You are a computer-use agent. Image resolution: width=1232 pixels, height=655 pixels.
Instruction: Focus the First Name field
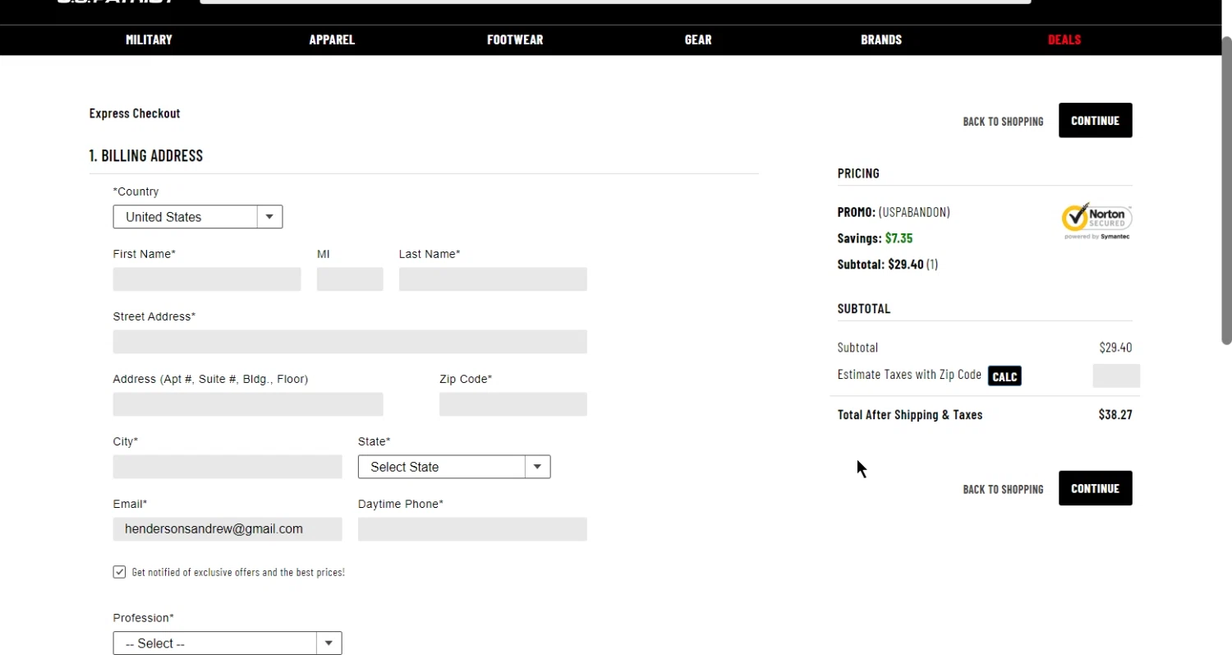pyautogui.click(x=207, y=279)
